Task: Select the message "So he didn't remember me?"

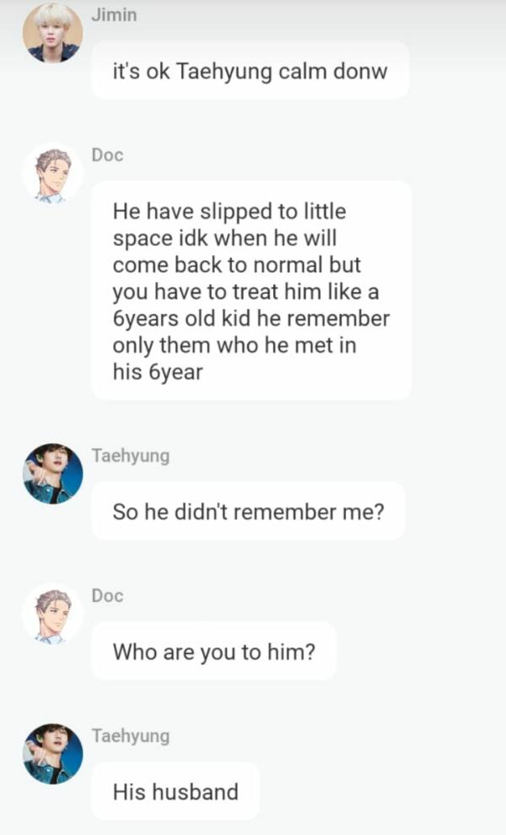Action: pos(248,511)
